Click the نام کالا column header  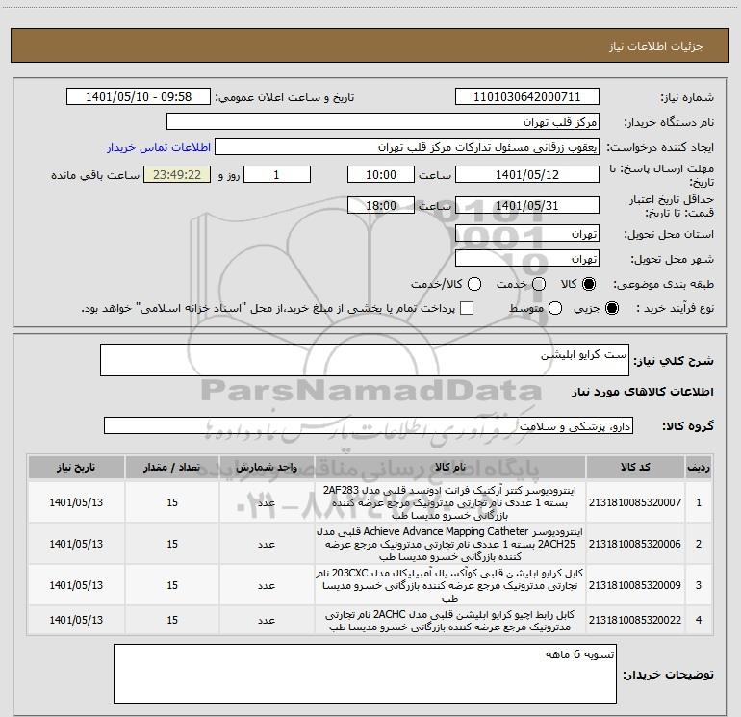tap(450, 468)
